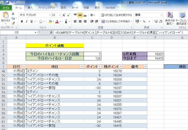
Task: Open the 備考 column filter button
Action: pos(145,67)
